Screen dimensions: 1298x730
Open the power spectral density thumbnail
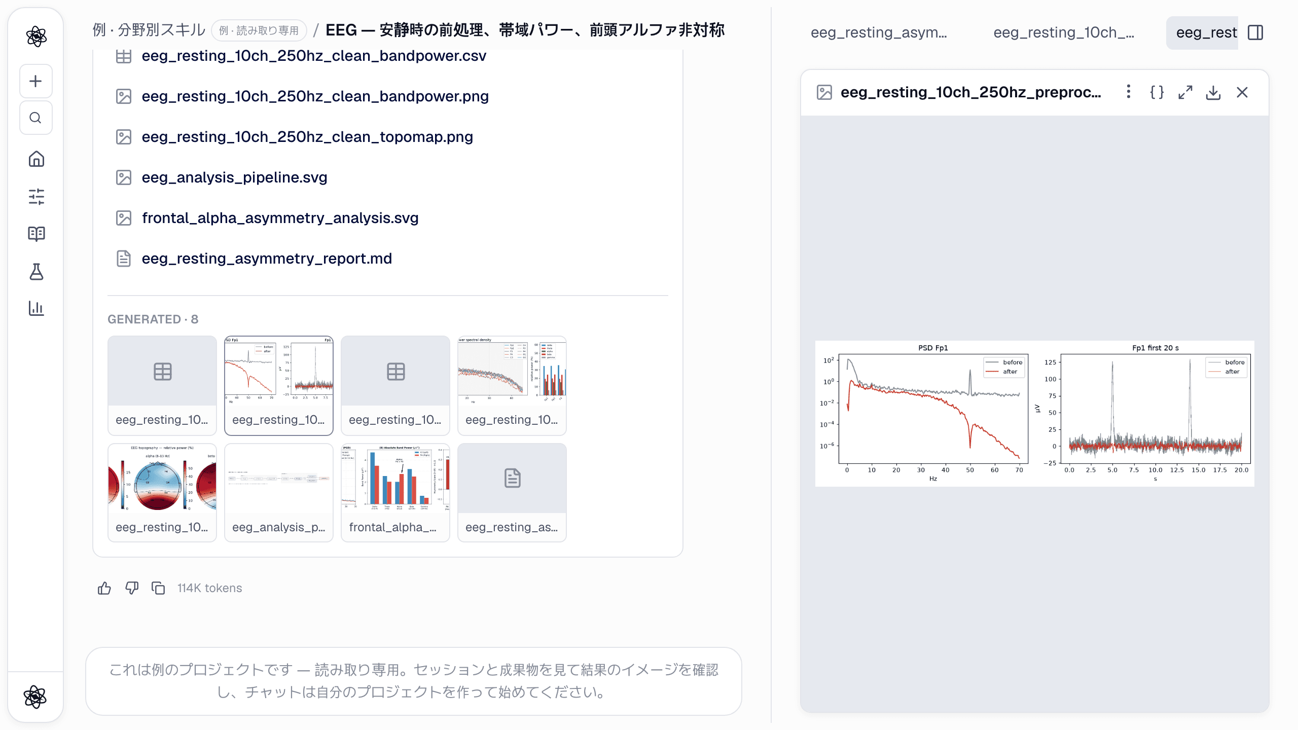coord(512,385)
